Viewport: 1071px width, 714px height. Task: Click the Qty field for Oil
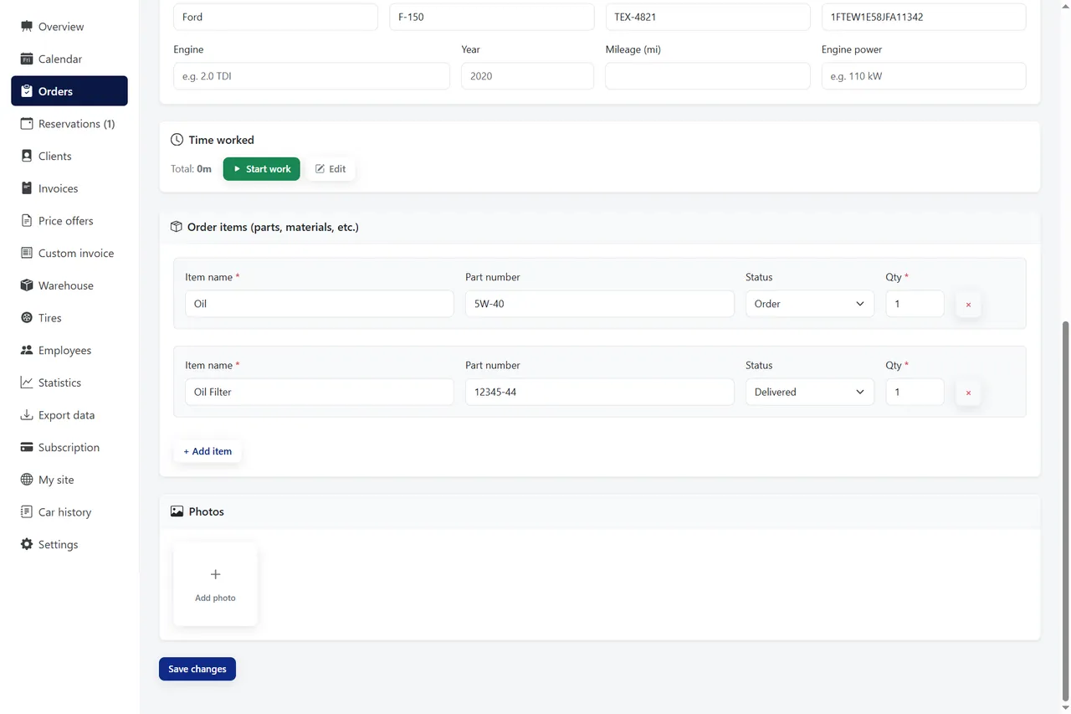pos(915,304)
